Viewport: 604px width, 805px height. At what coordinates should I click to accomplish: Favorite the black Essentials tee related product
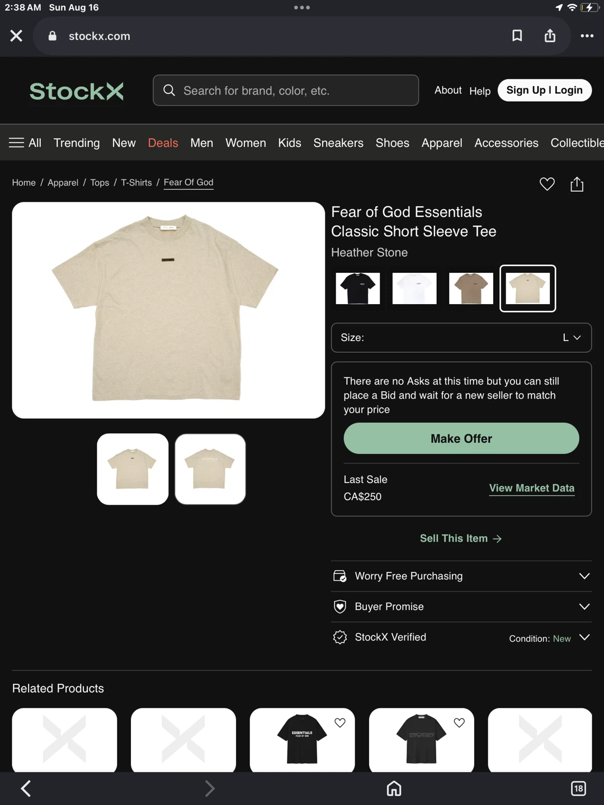(x=340, y=723)
